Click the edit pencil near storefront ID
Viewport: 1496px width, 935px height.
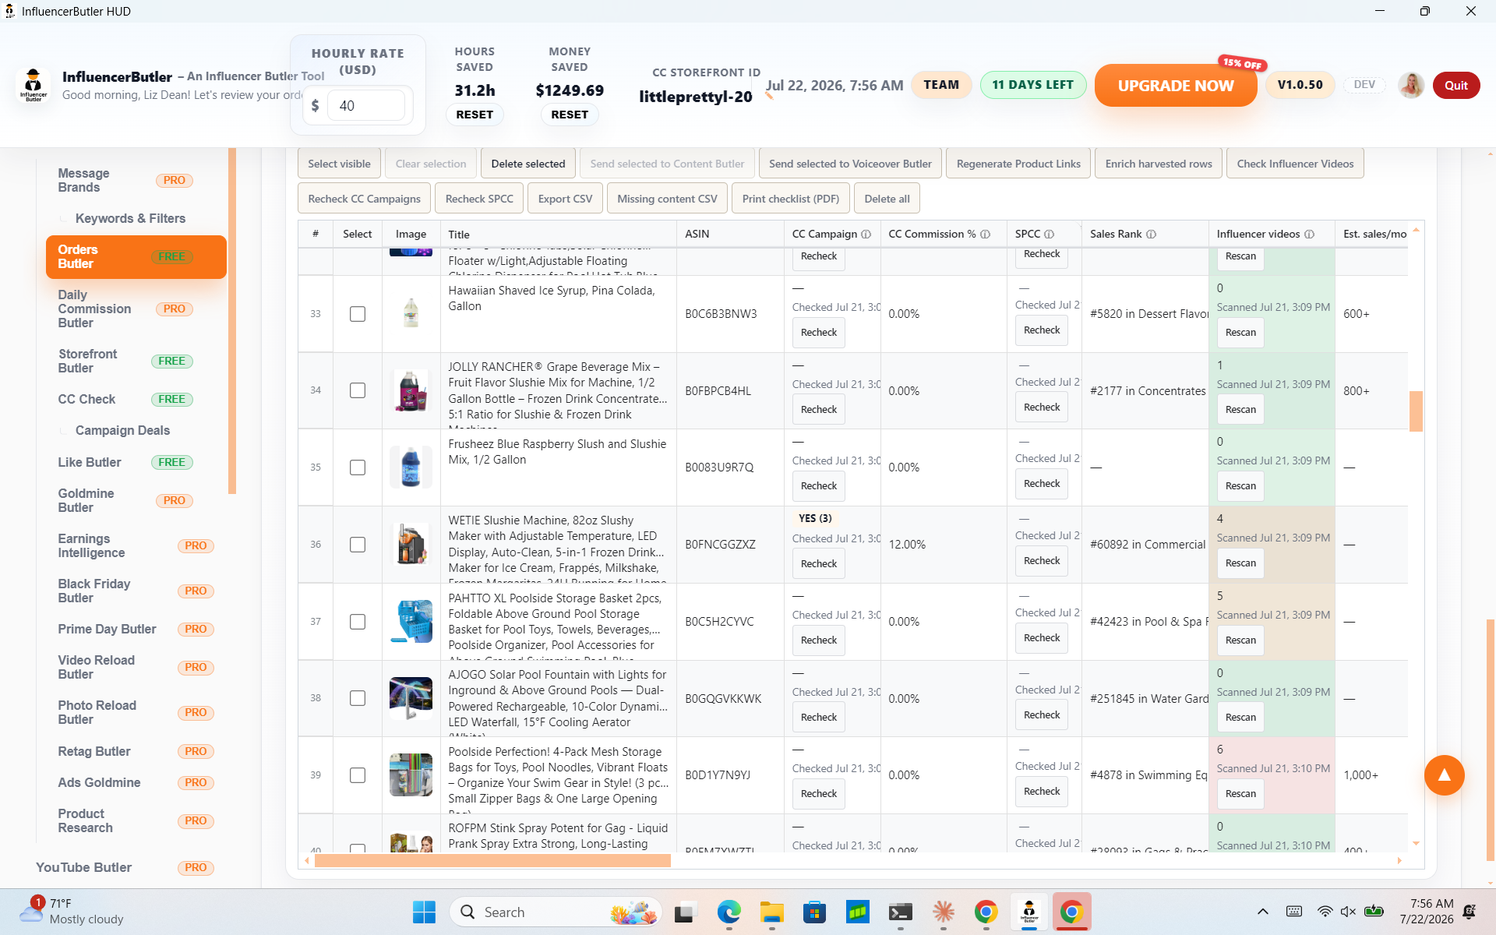[769, 96]
